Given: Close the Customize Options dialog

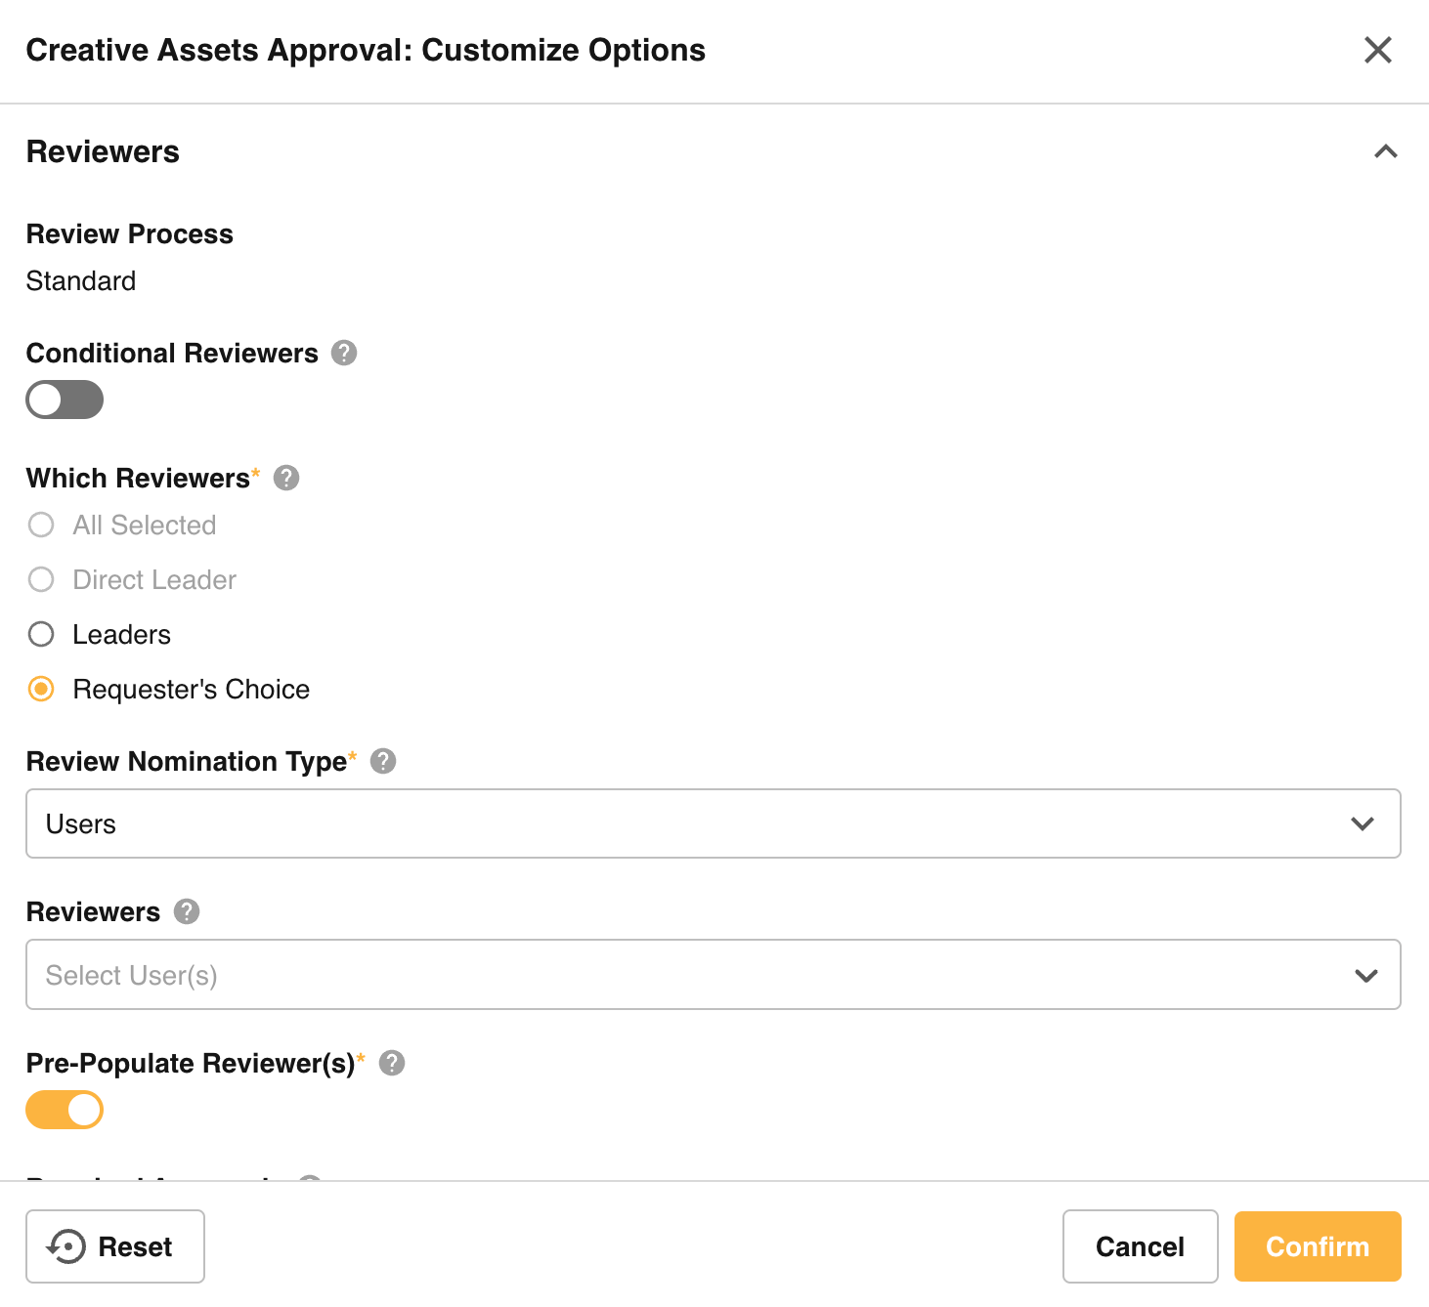Looking at the screenshot, I should pos(1378,50).
